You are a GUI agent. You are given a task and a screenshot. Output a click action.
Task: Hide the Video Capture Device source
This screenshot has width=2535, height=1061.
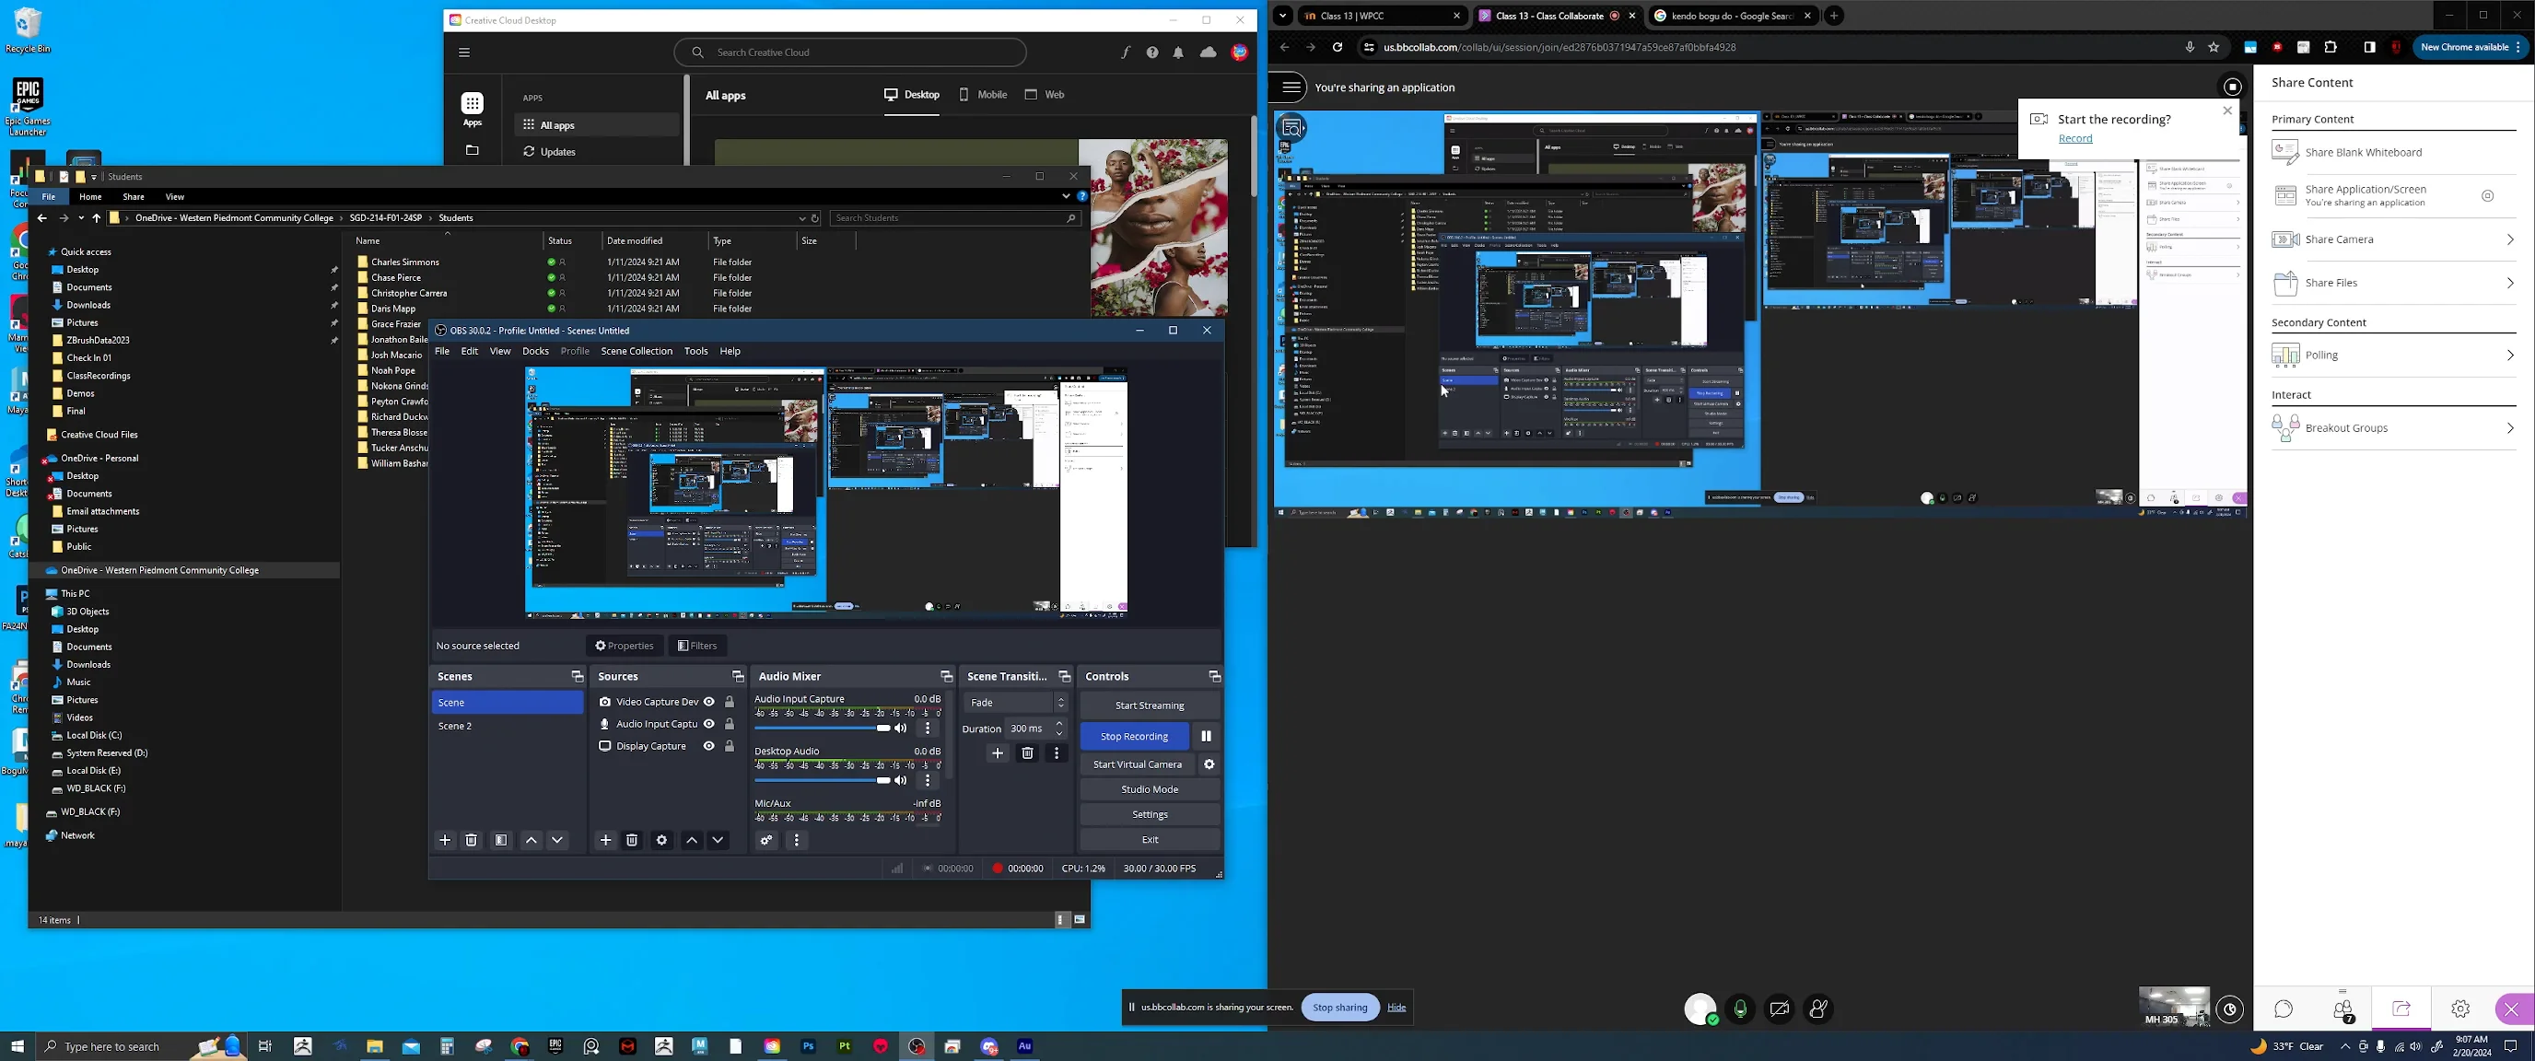[x=708, y=702]
